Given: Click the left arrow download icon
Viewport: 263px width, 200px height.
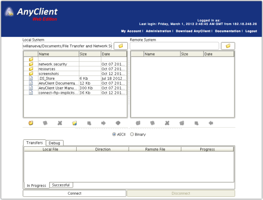Looking at the screenshot, I should [211, 123].
